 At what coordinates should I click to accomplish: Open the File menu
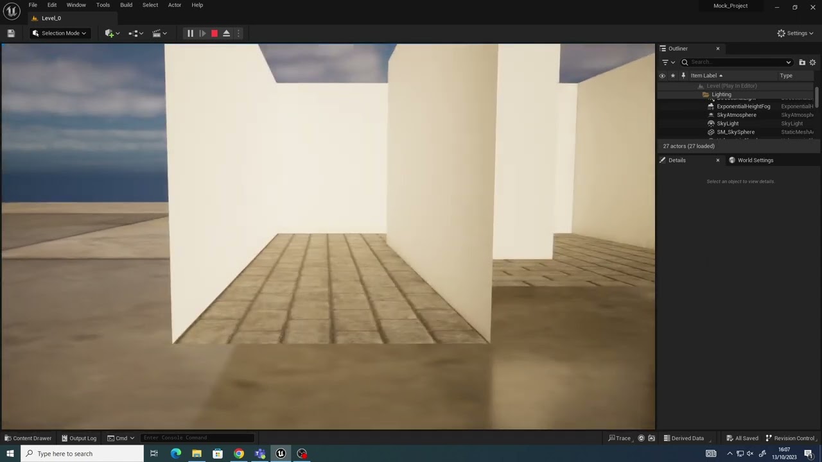33,5
